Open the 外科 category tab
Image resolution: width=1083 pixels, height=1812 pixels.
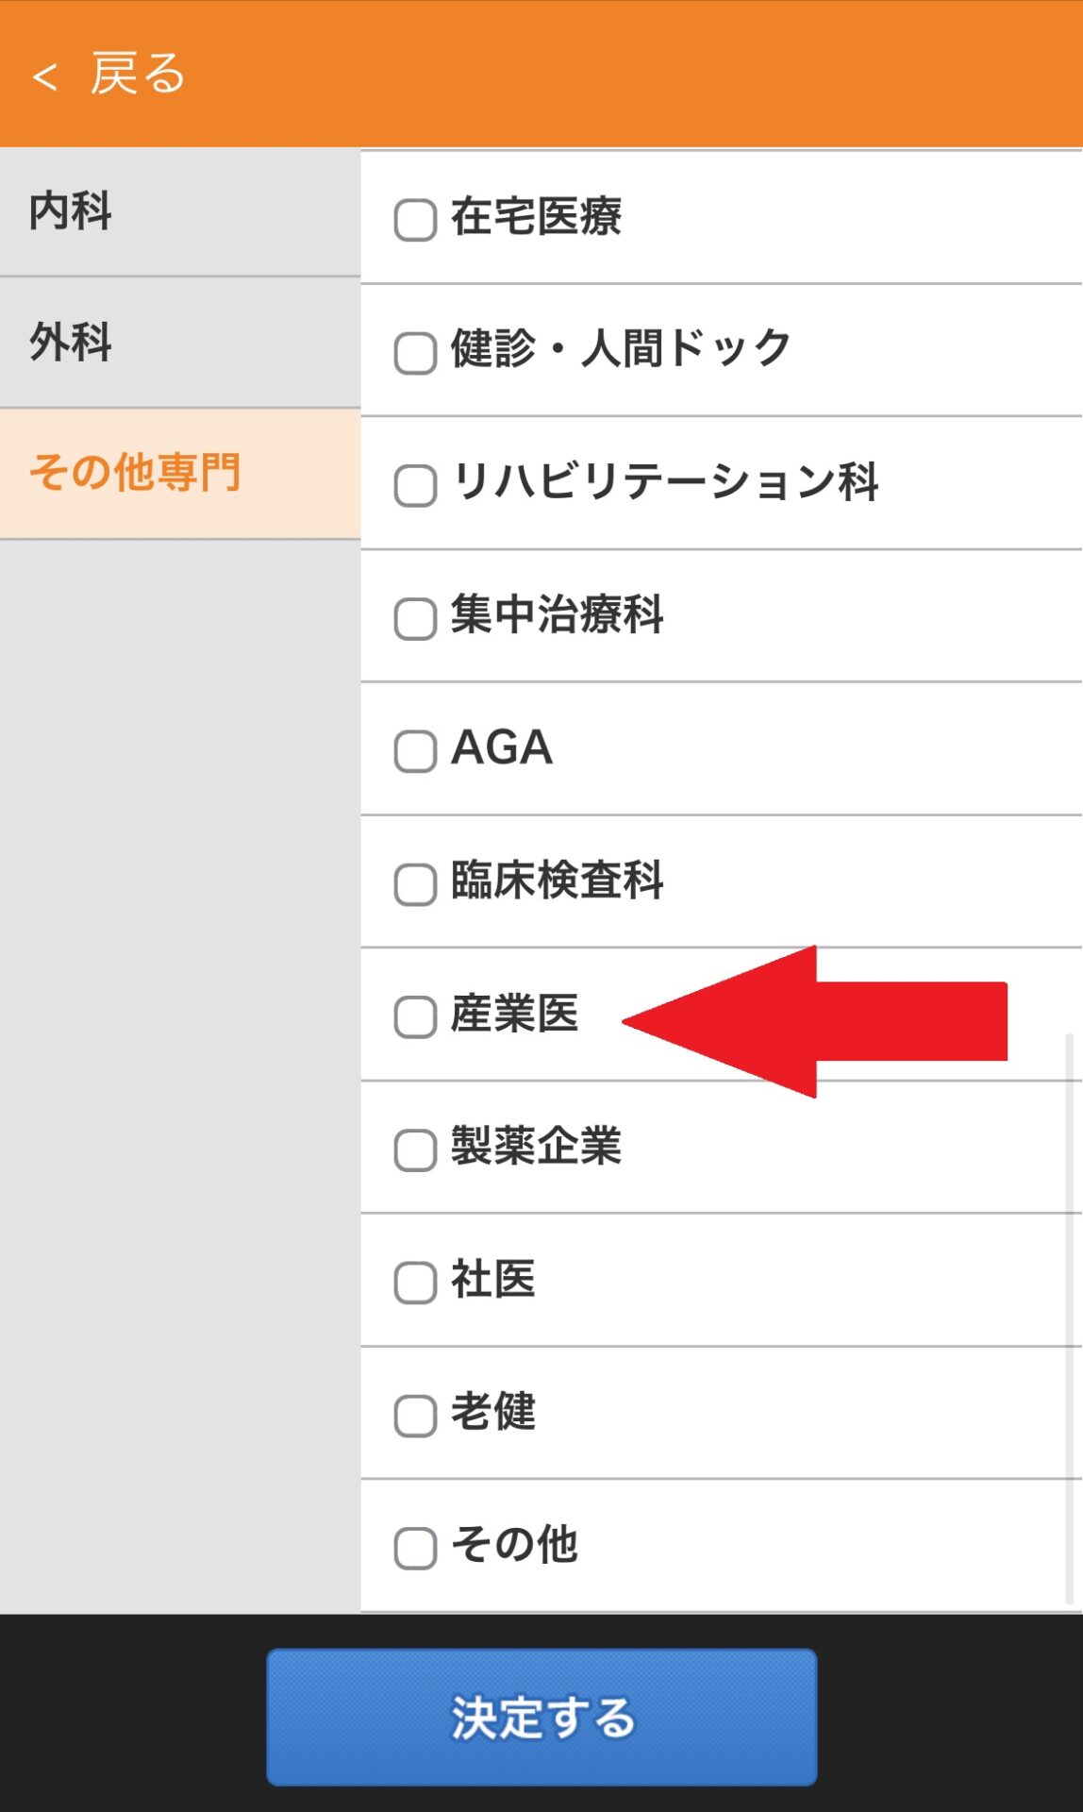coord(71,343)
